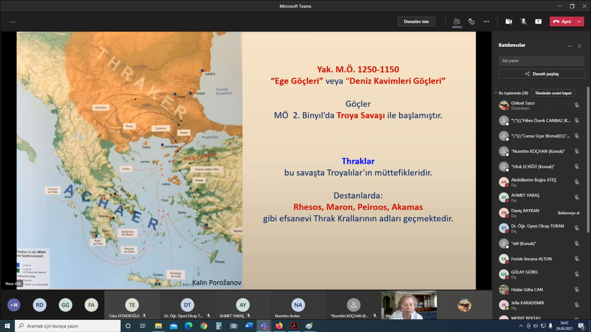Open more options in Katılımcılar panel header
Screen dimensions: 591x332
tap(569, 46)
